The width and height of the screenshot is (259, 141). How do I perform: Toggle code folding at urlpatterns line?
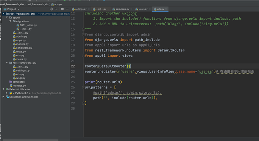(83, 87)
